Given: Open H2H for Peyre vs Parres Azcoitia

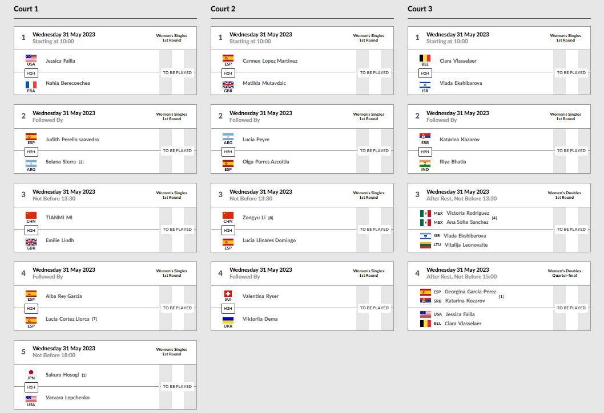Looking at the screenshot, I should (x=228, y=152).
